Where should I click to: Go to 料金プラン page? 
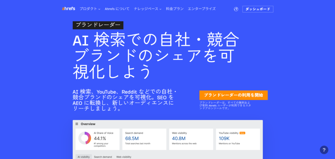pyautogui.click(x=175, y=9)
